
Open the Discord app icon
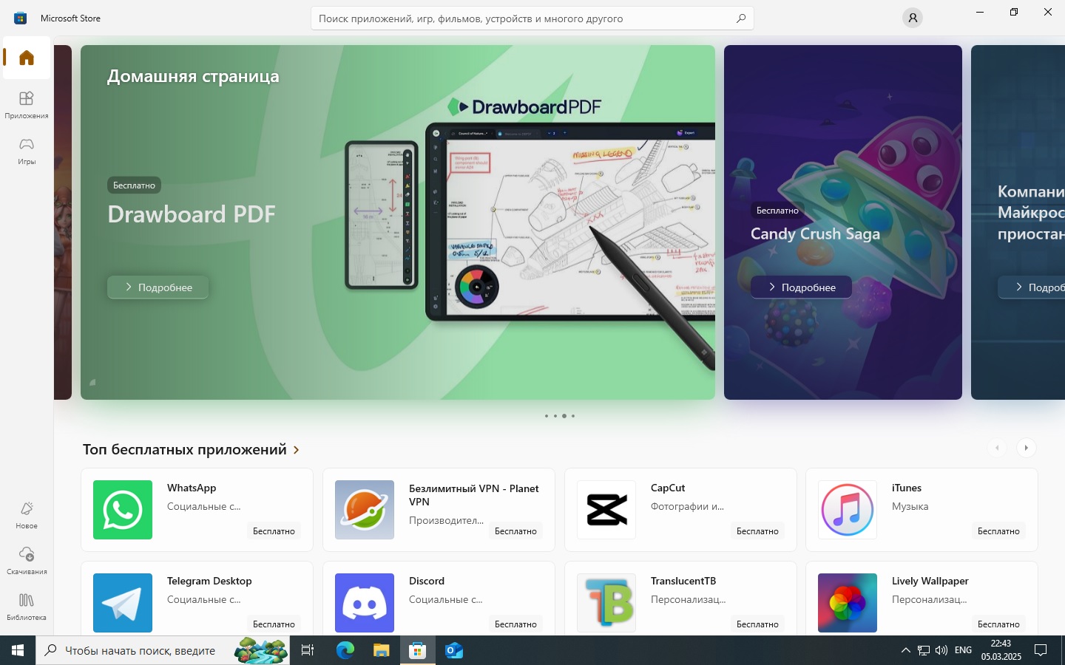pos(365,603)
